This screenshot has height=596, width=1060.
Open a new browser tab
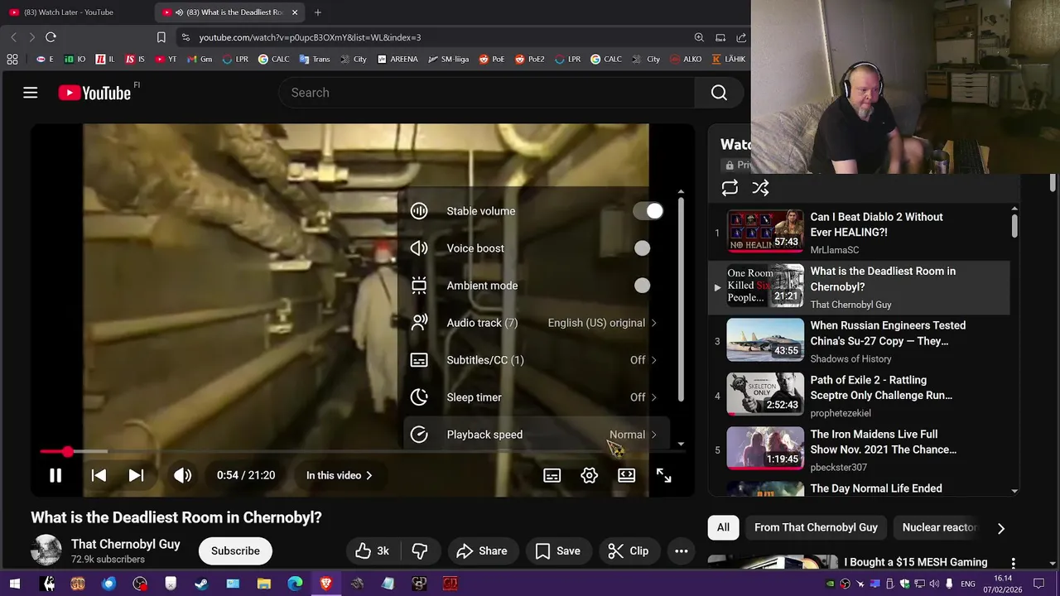(x=318, y=12)
